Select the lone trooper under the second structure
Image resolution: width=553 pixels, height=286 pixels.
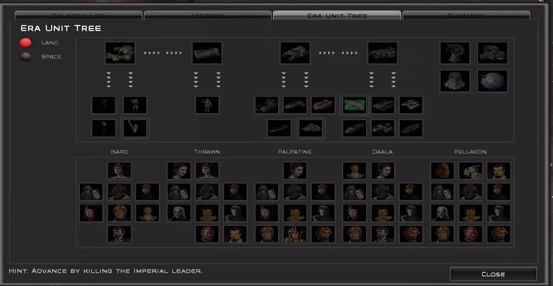(207, 105)
